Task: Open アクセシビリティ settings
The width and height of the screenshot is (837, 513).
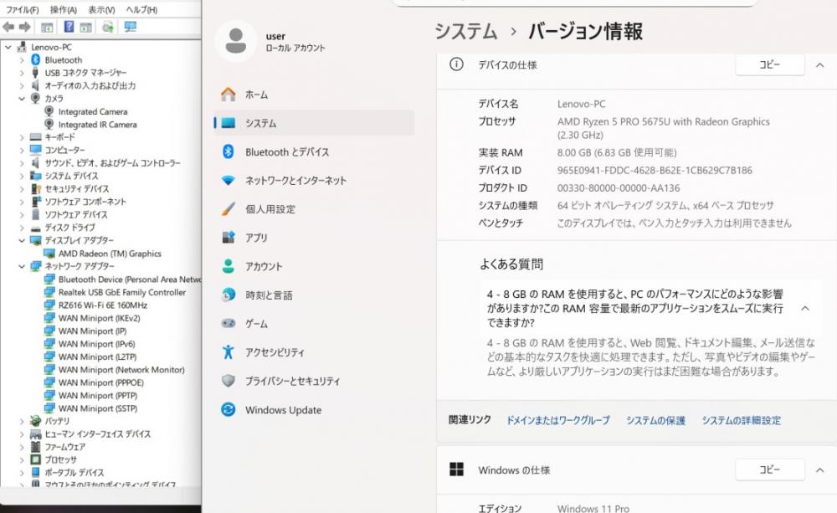Action: (x=314, y=352)
